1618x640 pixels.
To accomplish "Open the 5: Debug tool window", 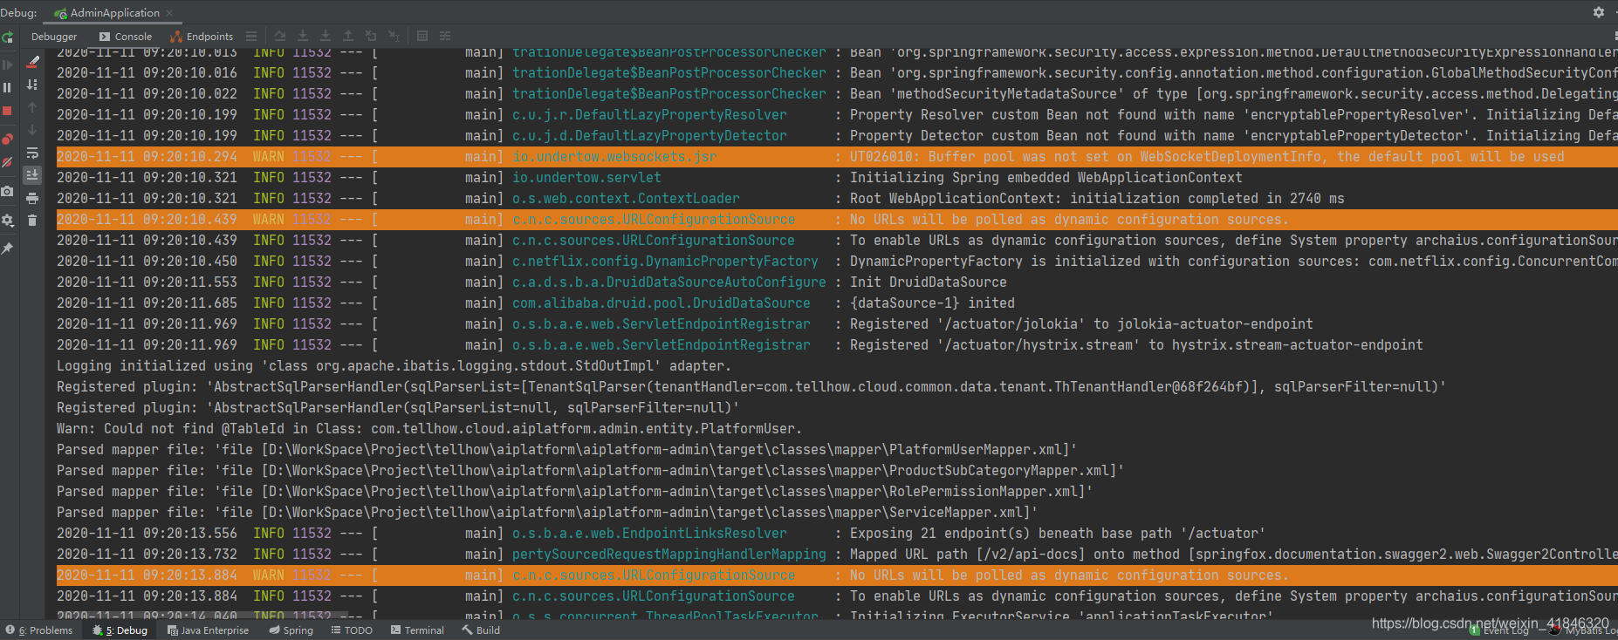I will point(120,630).
